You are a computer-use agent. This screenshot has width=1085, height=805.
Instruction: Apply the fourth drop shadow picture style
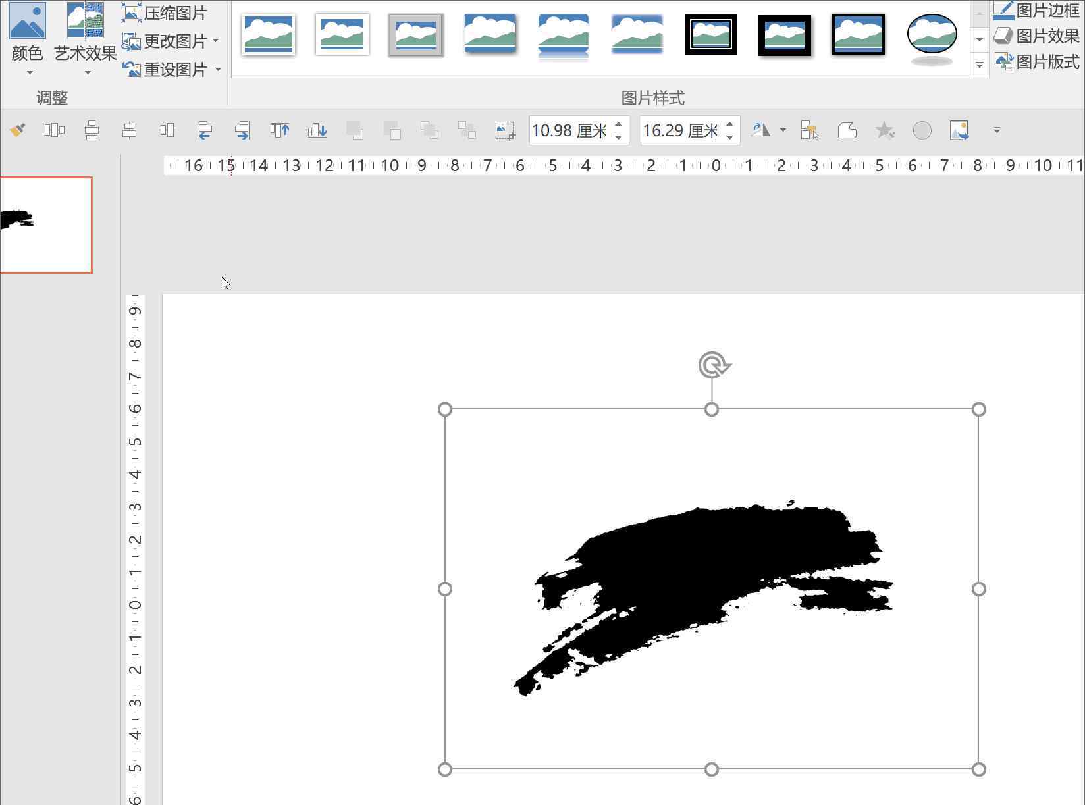tap(490, 34)
